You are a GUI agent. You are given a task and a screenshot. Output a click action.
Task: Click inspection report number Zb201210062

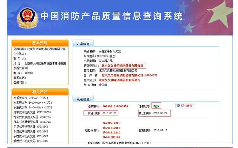pos(111,128)
